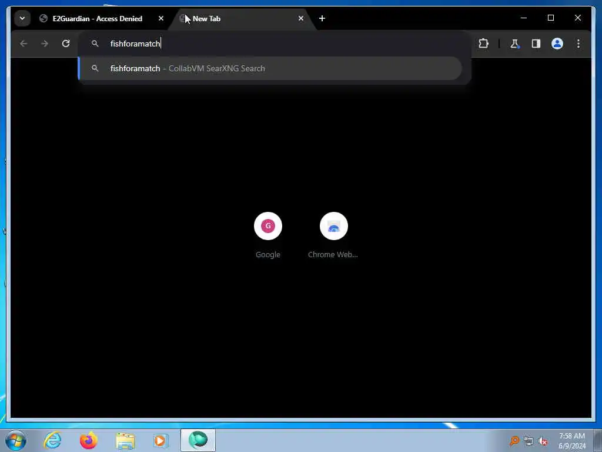Open the tab search dropdown arrow

click(22, 18)
